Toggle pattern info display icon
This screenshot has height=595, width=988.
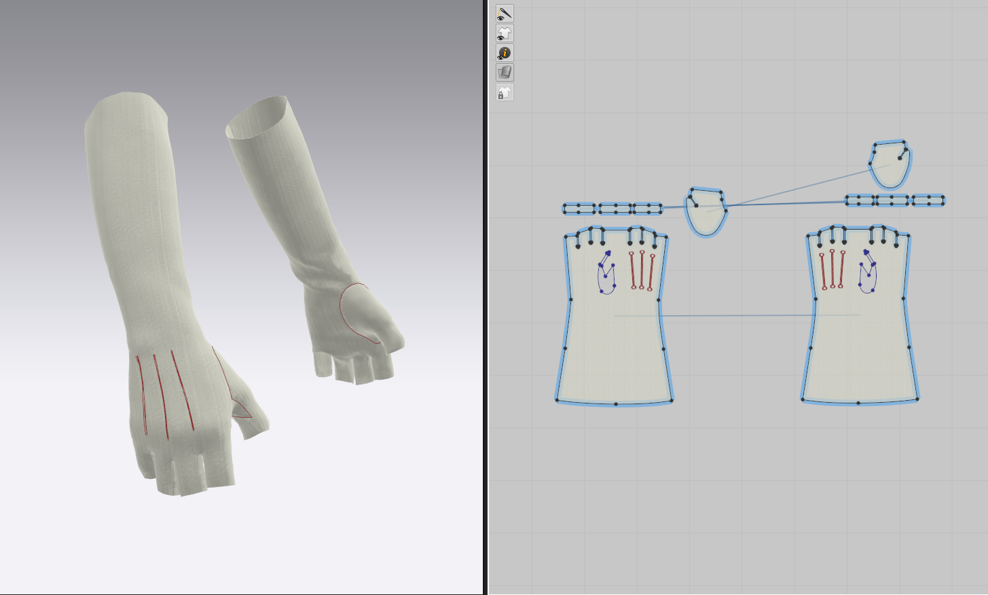(x=505, y=53)
